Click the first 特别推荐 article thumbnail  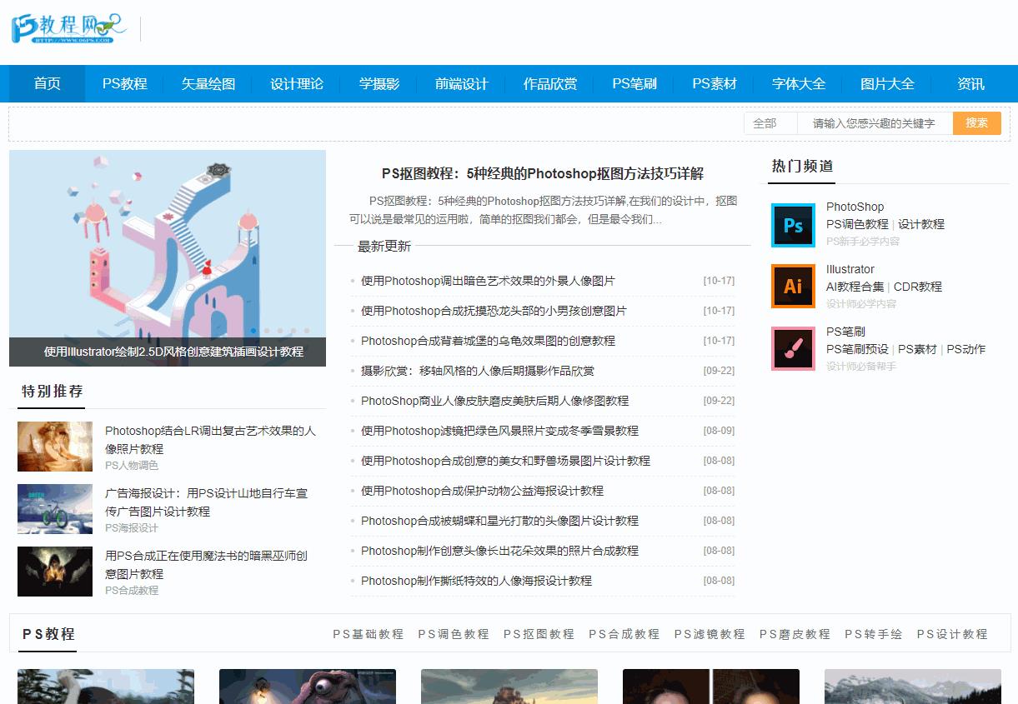click(x=55, y=446)
